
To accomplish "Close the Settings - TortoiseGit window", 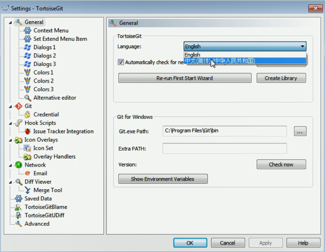I will 315,8.
